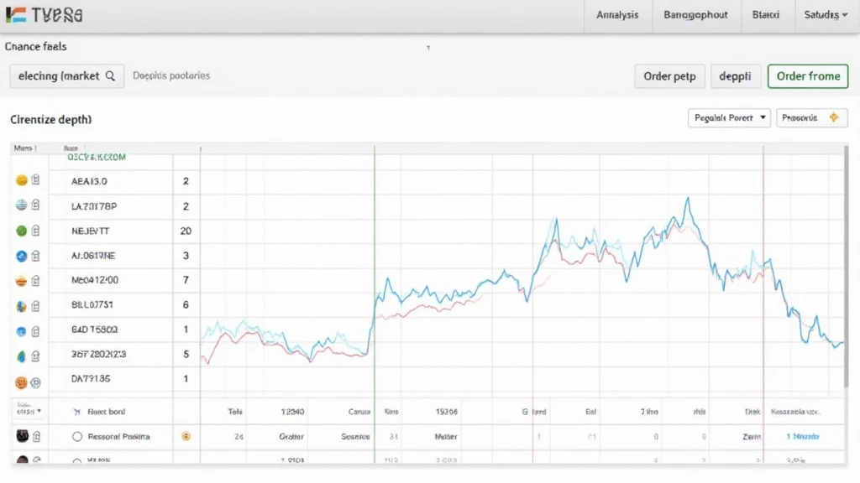Click the Order petp button

[x=669, y=76]
